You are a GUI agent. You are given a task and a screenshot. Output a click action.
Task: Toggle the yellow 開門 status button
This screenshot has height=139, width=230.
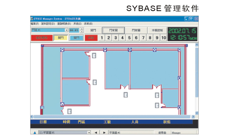tap(61, 38)
